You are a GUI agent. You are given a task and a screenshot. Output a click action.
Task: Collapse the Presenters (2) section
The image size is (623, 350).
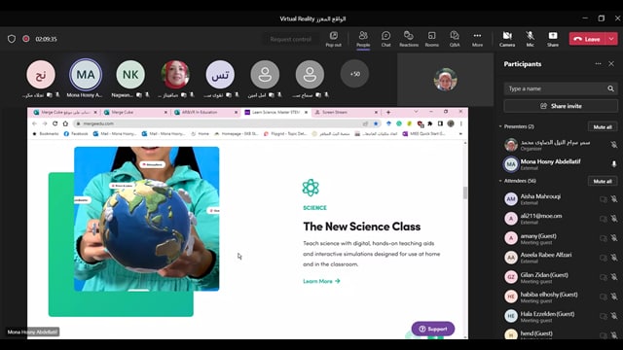coord(500,126)
